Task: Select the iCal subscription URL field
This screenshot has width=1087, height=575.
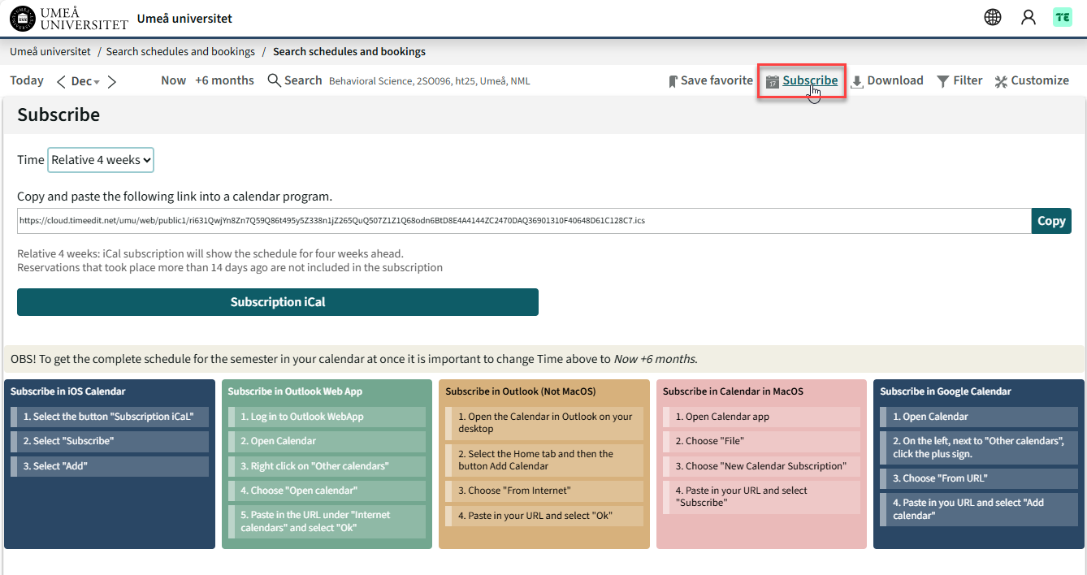Action: coord(523,221)
